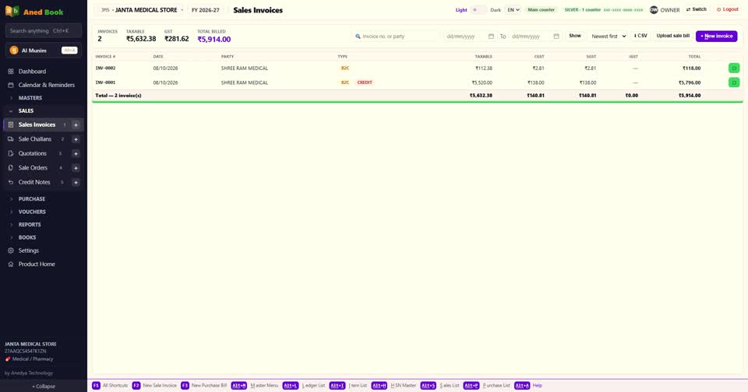Open Quotations menu item

(33, 153)
